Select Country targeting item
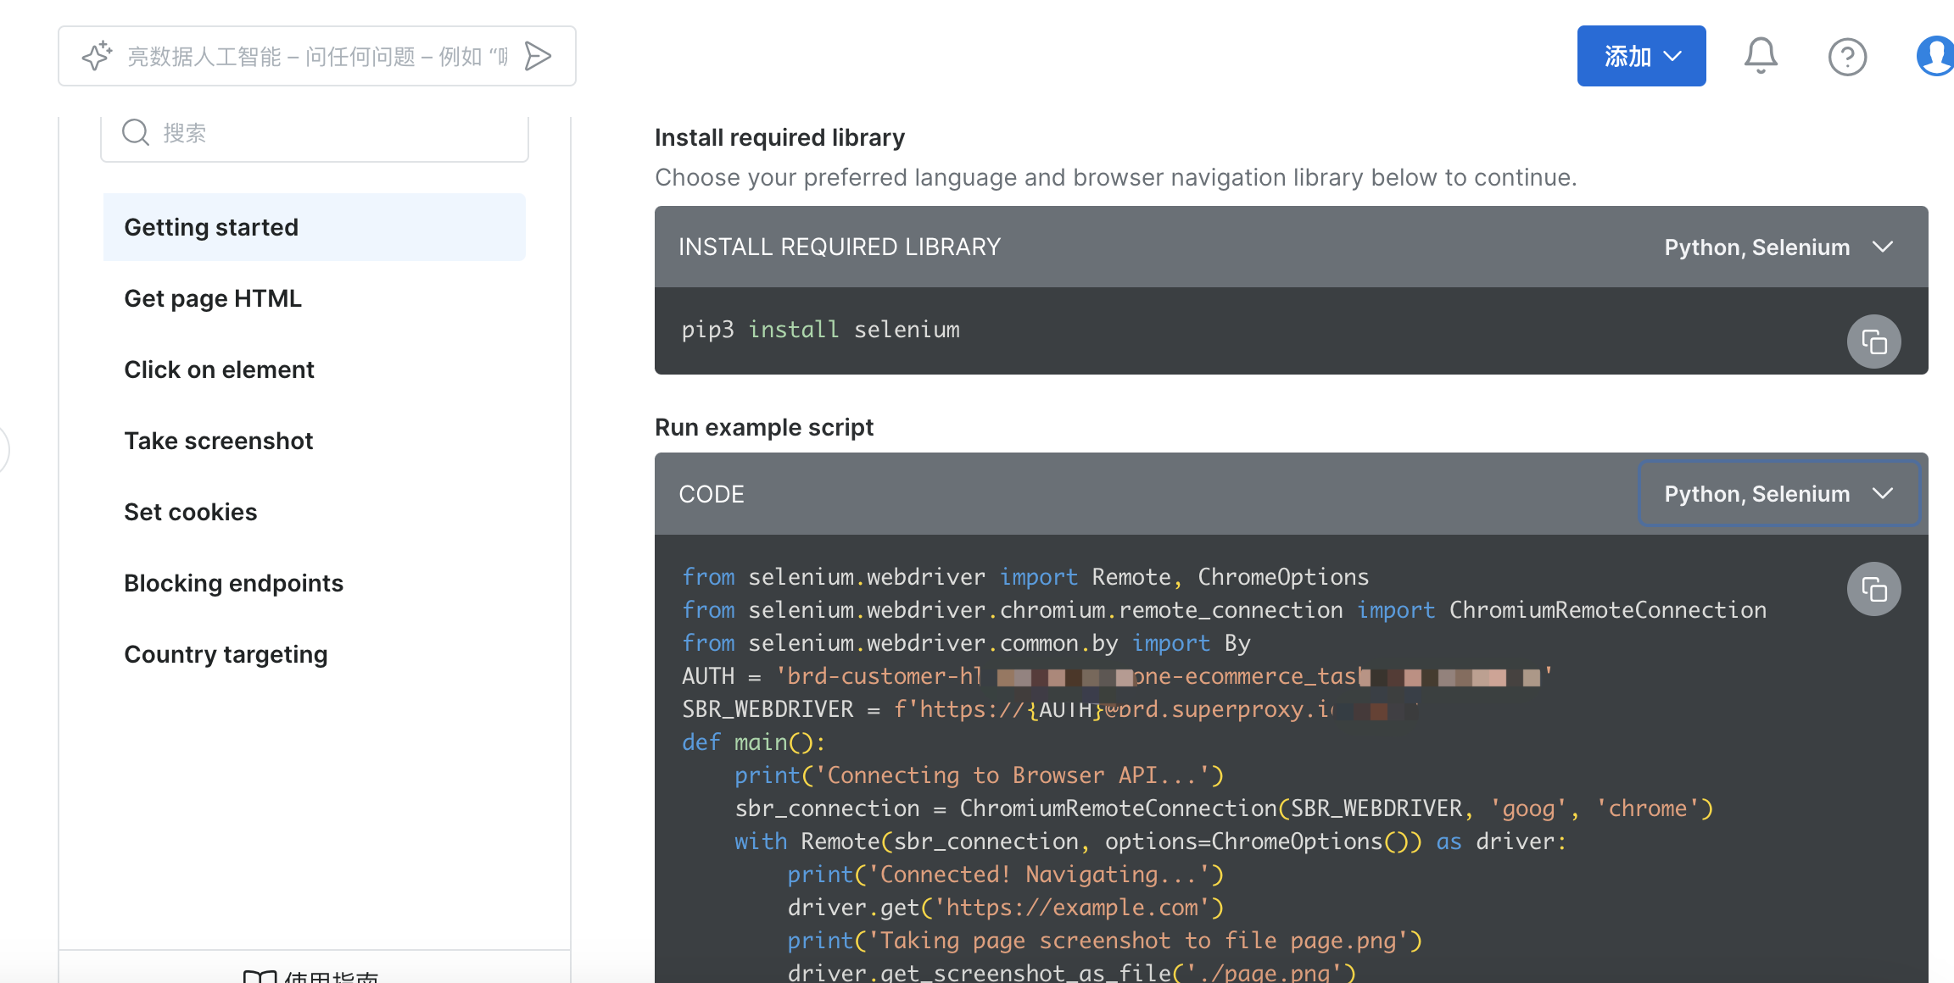This screenshot has height=983, width=1954. (x=226, y=654)
